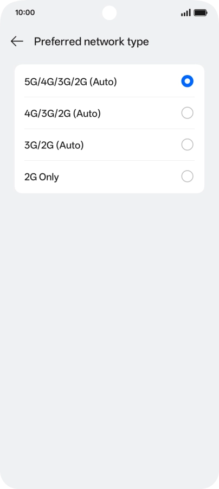
Task: Click the divider line above 2G Only
Action: click(110, 161)
